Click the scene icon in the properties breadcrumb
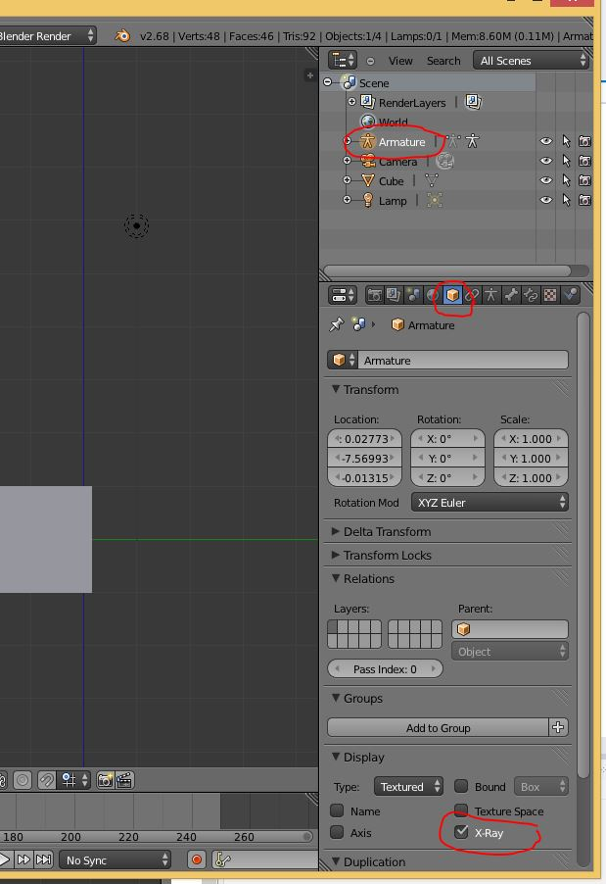606x884 pixels. coord(358,324)
